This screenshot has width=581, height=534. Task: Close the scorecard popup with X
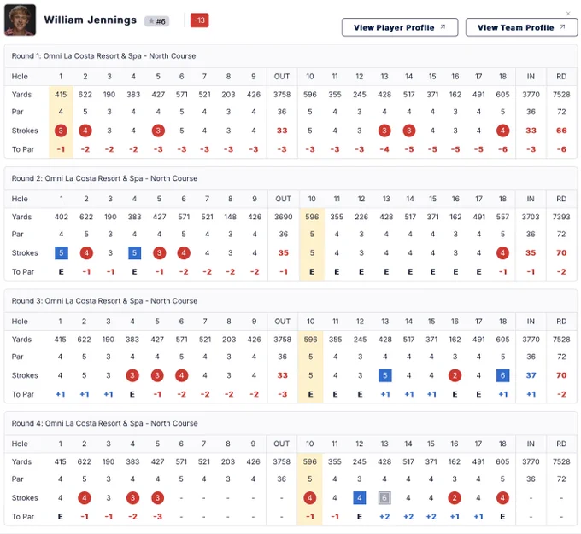point(568,14)
